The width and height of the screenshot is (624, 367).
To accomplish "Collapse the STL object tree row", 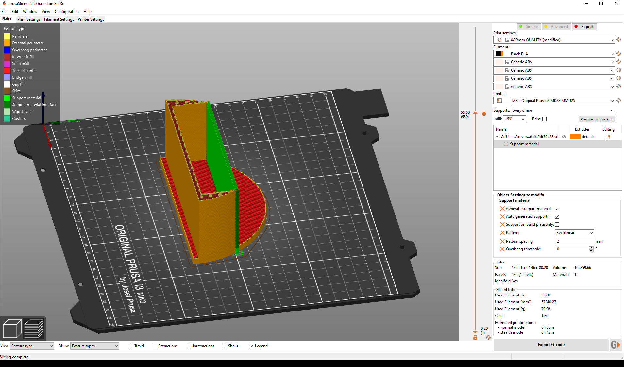I will (x=497, y=137).
